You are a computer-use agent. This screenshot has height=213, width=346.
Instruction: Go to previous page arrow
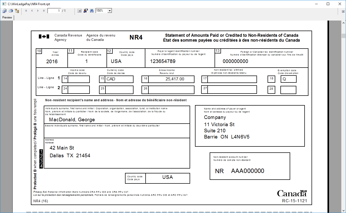coord(32,11)
